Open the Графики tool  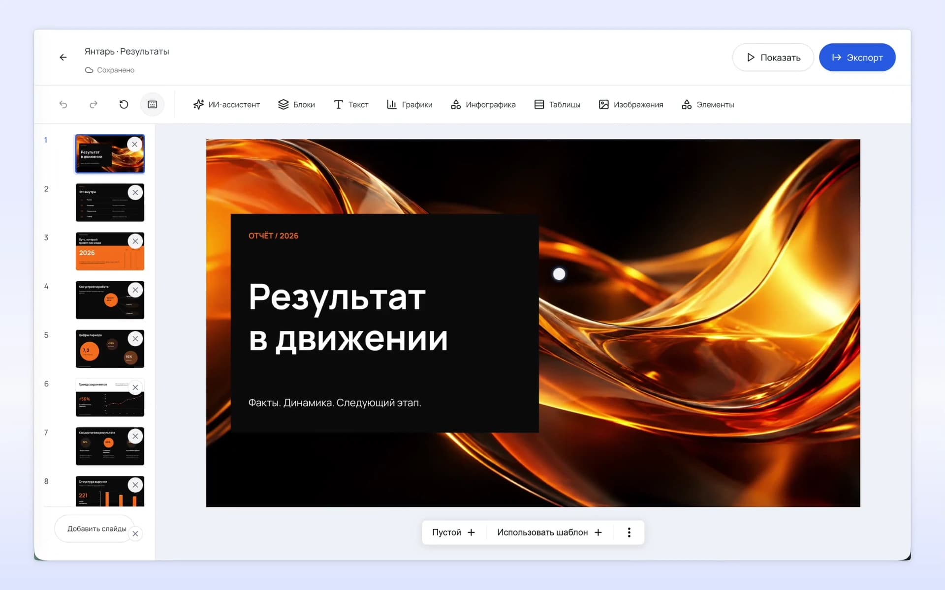coord(409,104)
